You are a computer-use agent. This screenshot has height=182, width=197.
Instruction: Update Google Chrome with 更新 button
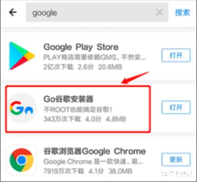pyautogui.click(x=176, y=160)
